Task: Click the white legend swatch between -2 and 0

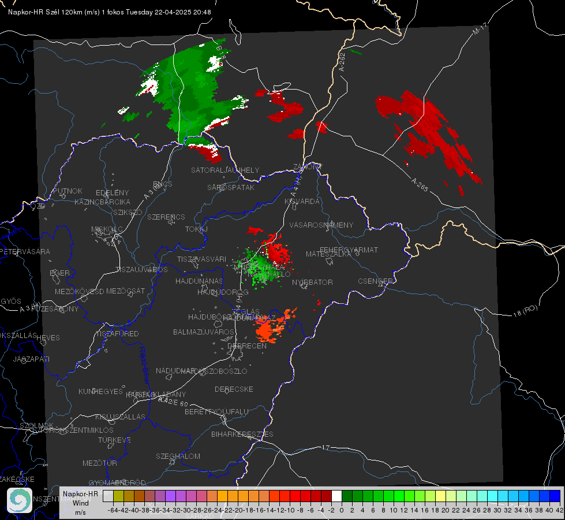Action: coord(336,496)
